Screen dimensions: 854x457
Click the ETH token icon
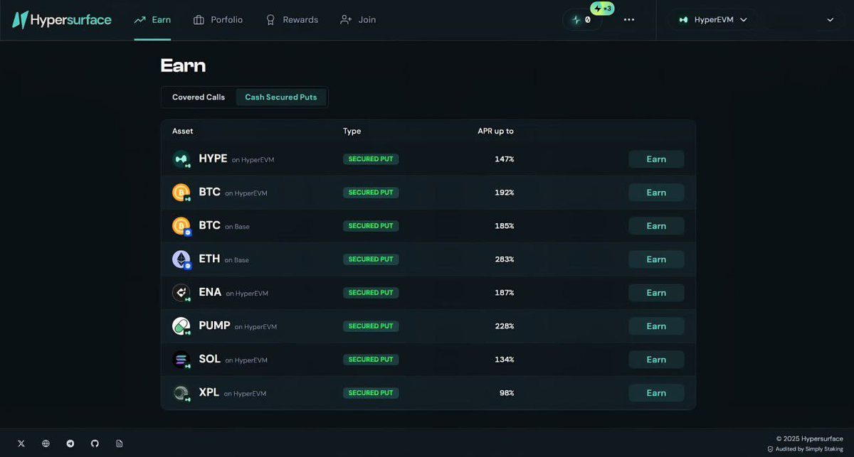click(x=181, y=259)
